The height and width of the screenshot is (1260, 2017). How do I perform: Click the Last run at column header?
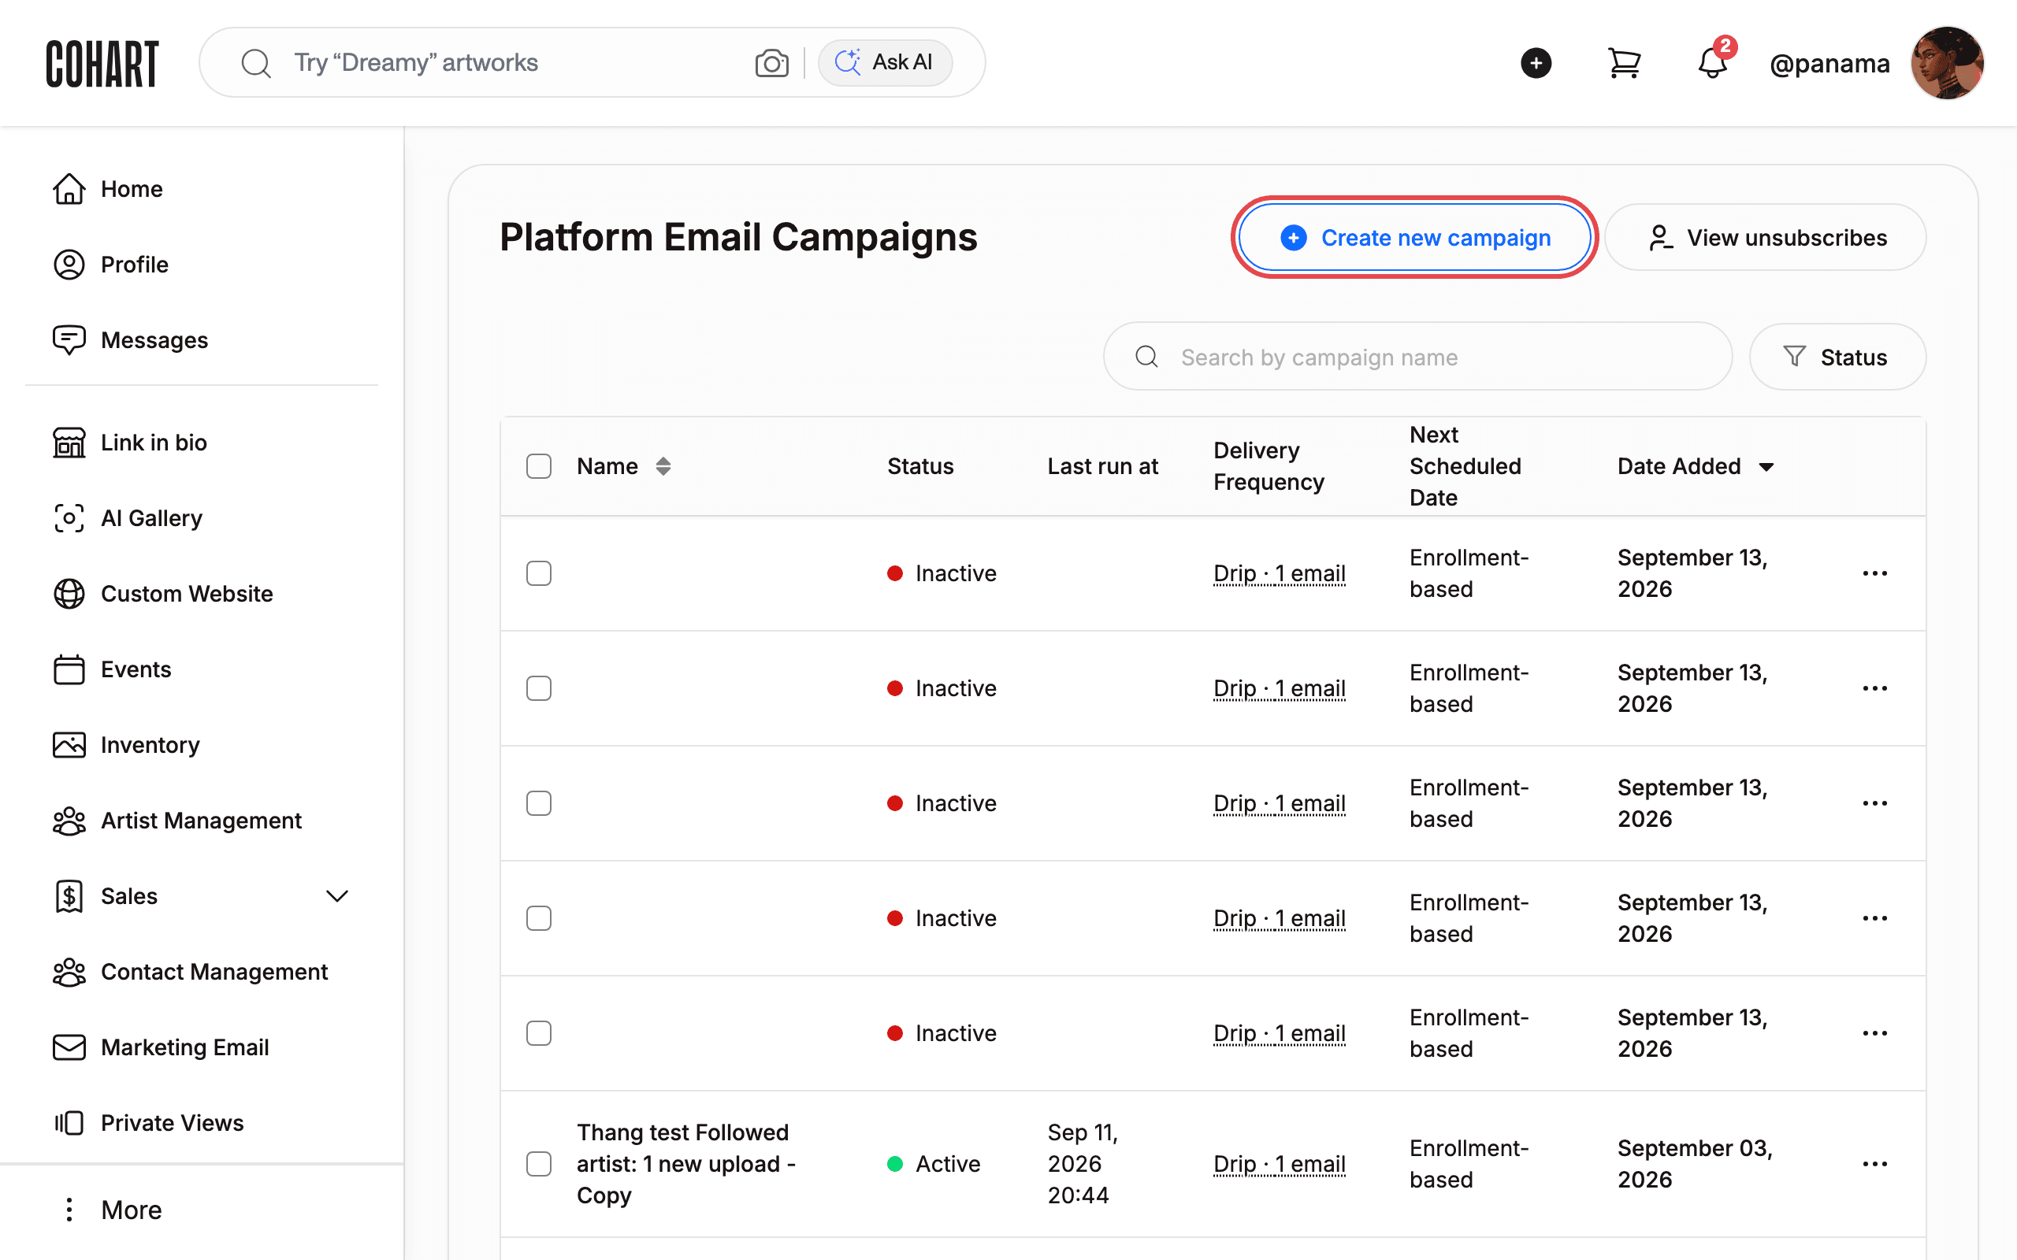tap(1103, 467)
